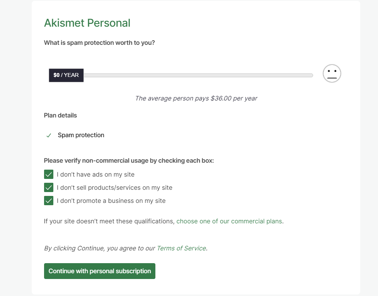Click the "Akismet Personal" heading
This screenshot has width=378, height=296.
click(87, 23)
